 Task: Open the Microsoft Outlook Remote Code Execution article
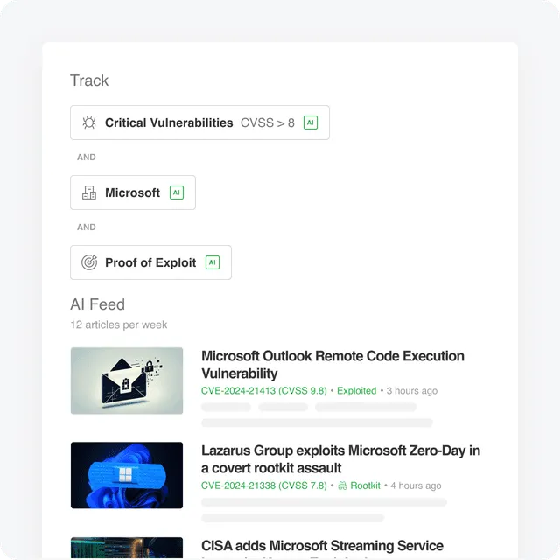tap(332, 365)
